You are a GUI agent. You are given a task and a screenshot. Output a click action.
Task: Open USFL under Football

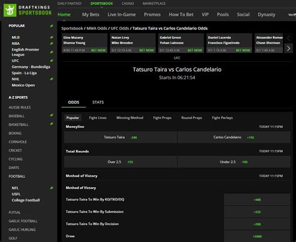pos(16,194)
